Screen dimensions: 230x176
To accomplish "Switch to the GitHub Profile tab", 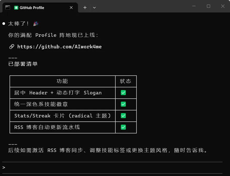I will click(x=40, y=8).
